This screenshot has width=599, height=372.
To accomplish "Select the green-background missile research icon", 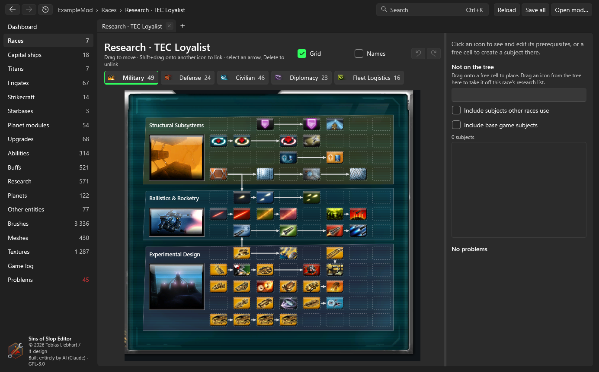I will [x=288, y=231].
